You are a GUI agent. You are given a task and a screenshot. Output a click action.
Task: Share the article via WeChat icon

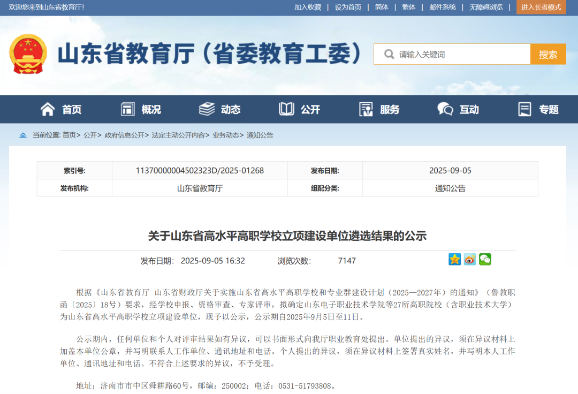[485, 260]
